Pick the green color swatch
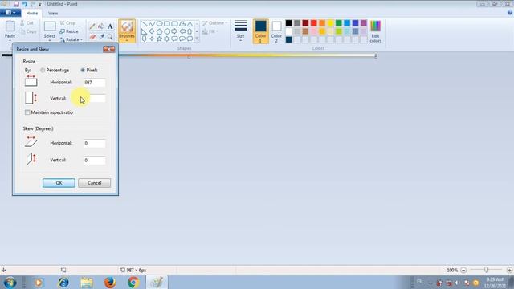Viewport: 514px width, 289px height. [x=339, y=23]
